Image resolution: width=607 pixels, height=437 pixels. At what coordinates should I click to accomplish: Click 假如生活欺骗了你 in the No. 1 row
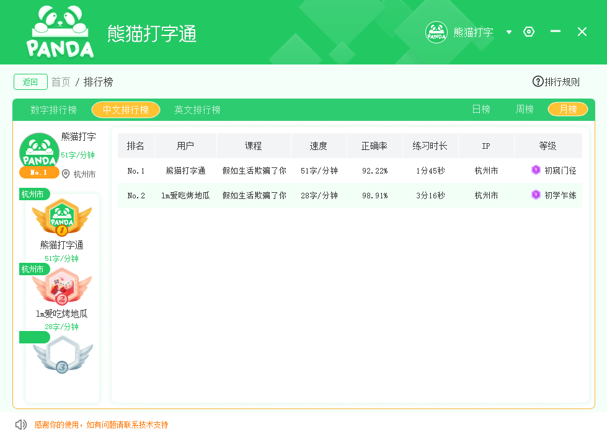(254, 170)
